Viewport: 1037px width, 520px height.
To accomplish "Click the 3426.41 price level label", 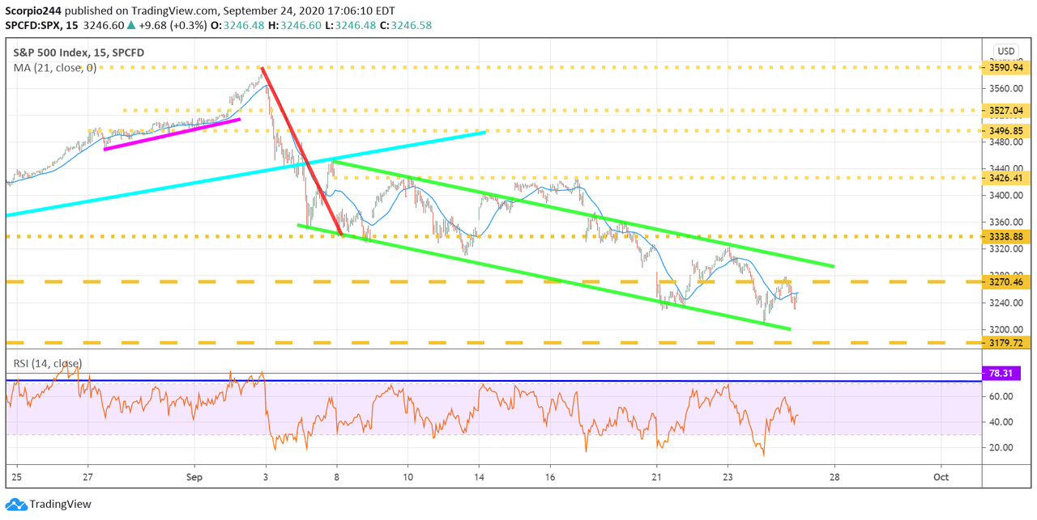I will coord(1007,177).
